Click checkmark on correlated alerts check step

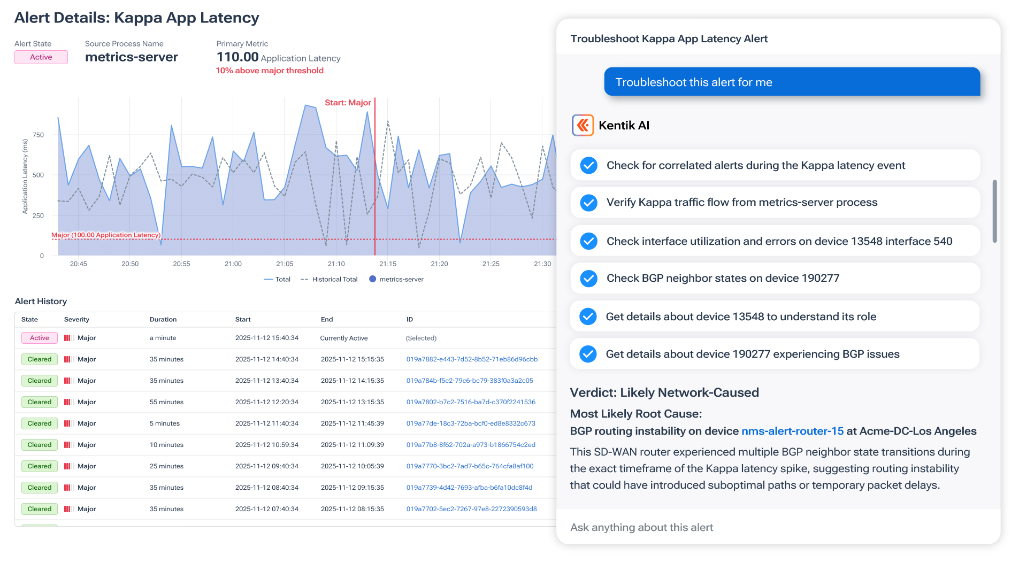pyautogui.click(x=588, y=165)
